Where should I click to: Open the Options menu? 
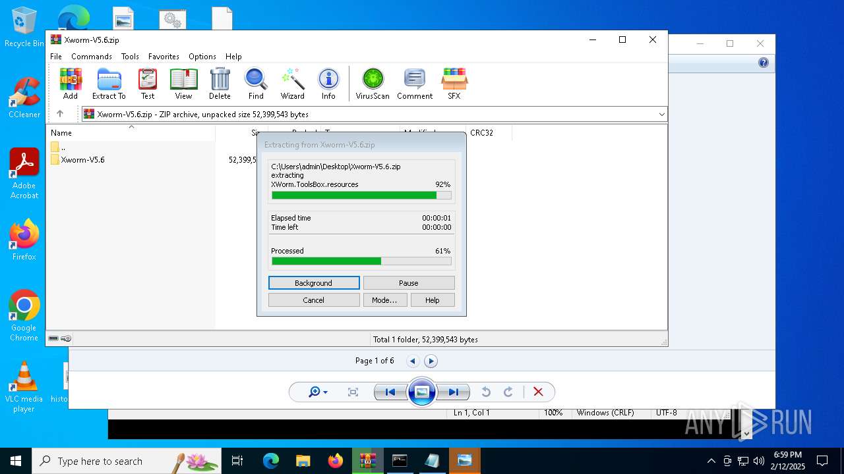202,57
